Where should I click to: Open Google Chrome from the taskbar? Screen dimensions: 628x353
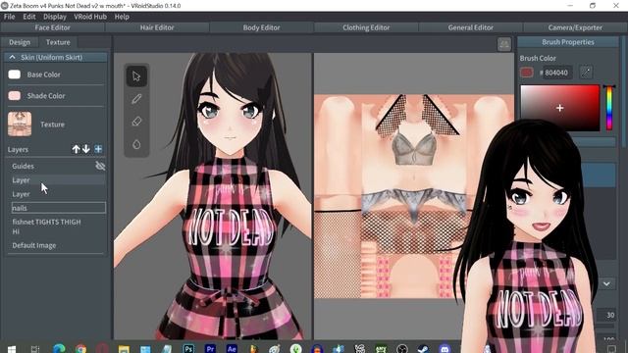80,349
